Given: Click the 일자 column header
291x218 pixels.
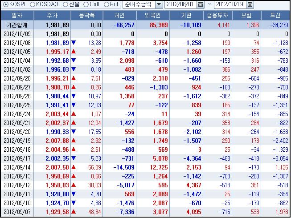Looking at the screenshot, I should click(17, 15).
